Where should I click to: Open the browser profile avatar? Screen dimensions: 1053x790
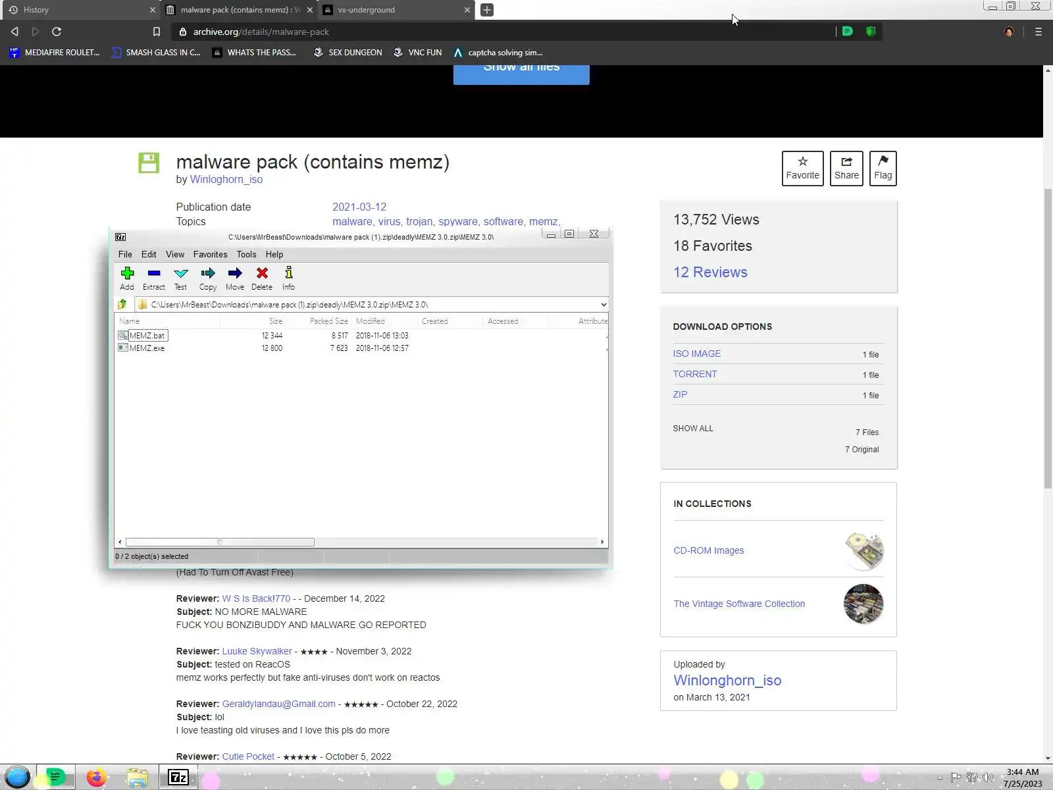1009,32
